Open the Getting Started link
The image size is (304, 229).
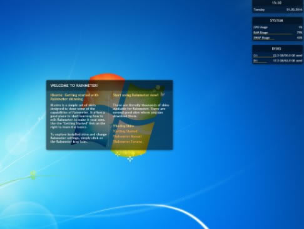point(125,131)
